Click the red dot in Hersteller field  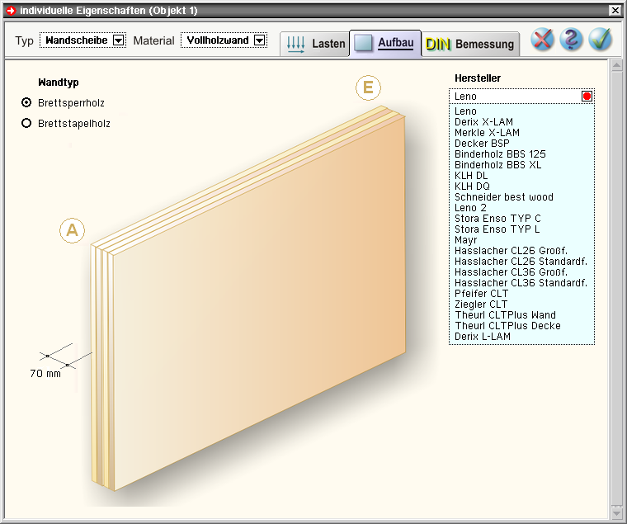pos(587,97)
